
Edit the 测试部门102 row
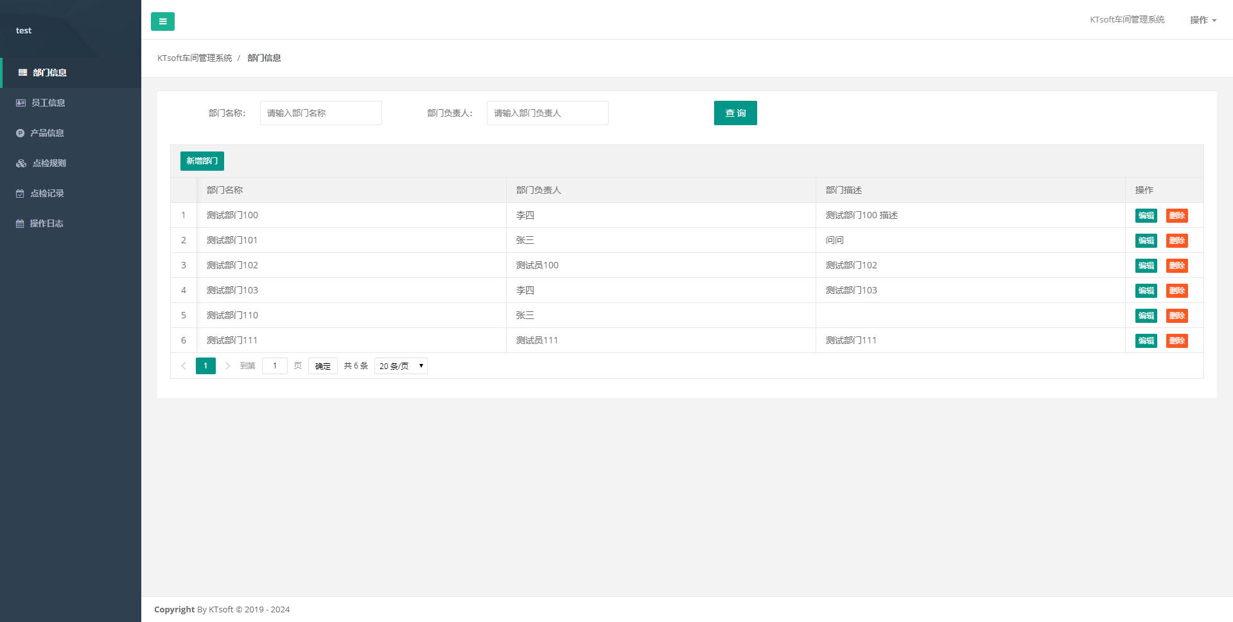1146,266
